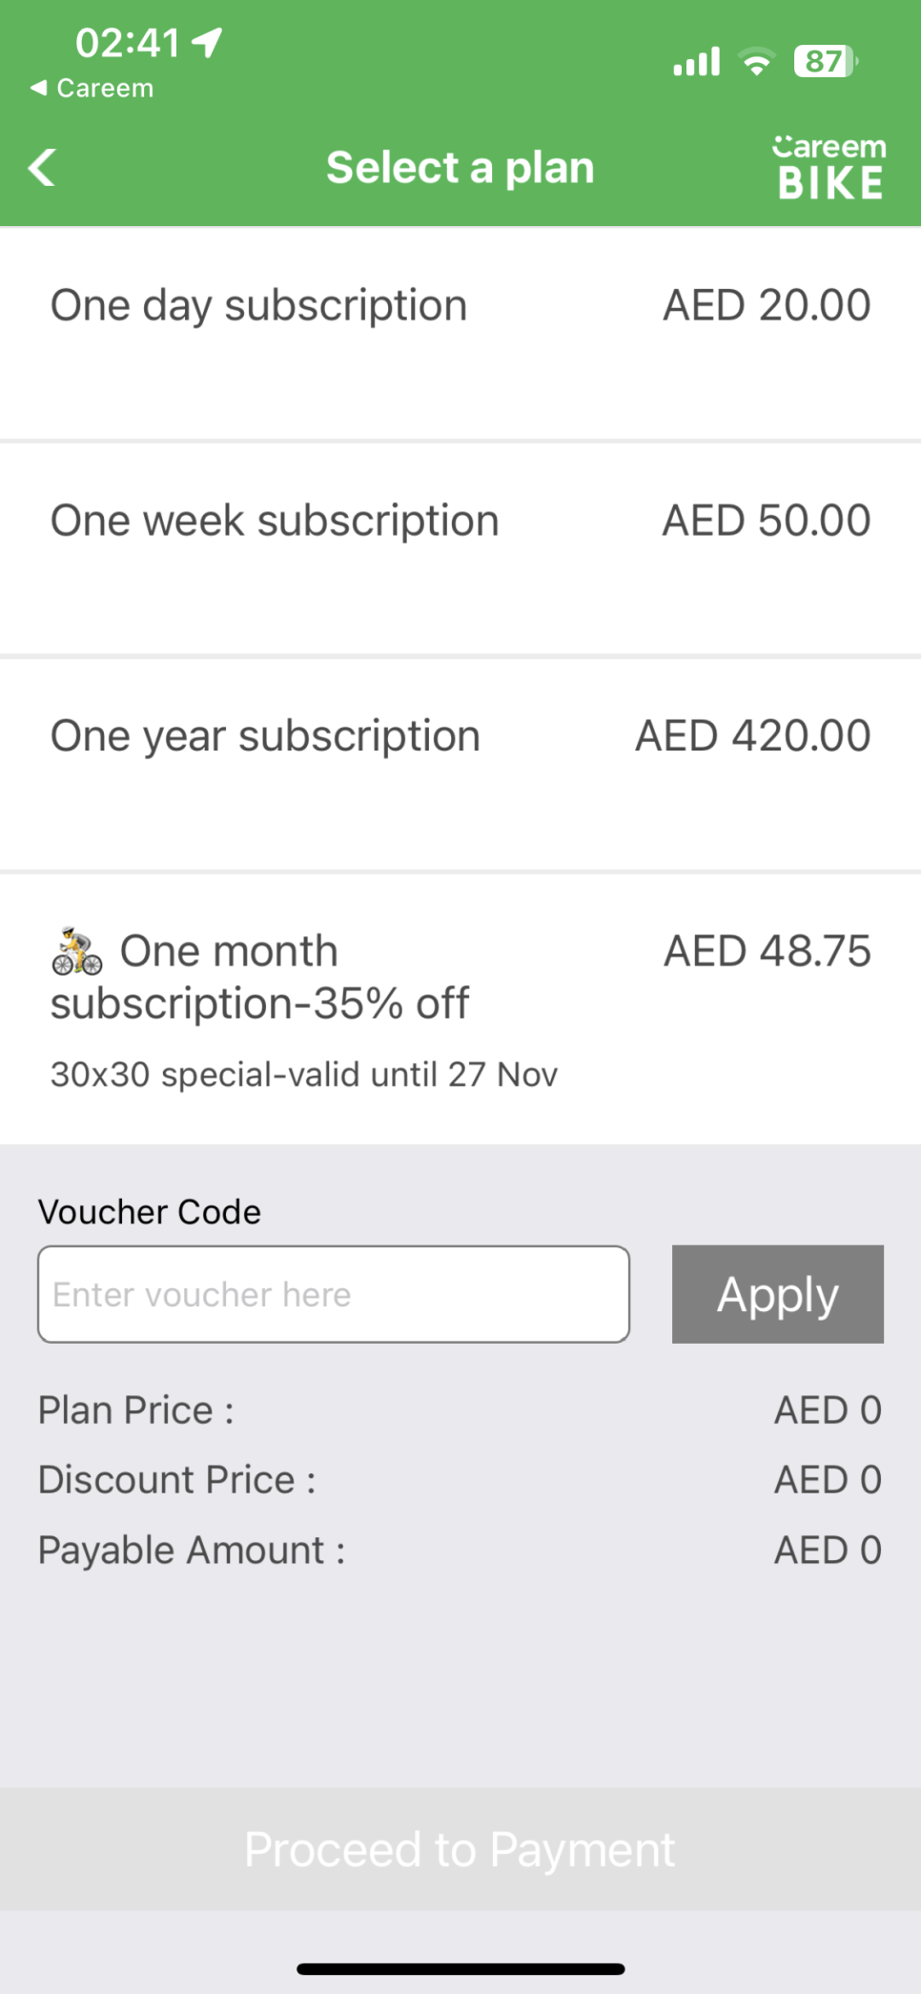Tap the back arrow in header

[x=42, y=168]
